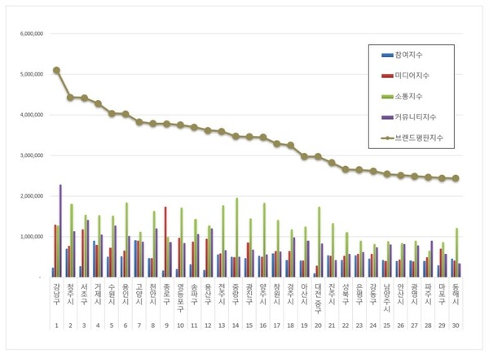The height and width of the screenshot is (354, 489).
Task: Click the green 소통지수 legend swatch
Action: click(x=387, y=97)
